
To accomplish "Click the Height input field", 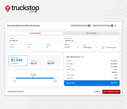I will coord(53,47).
